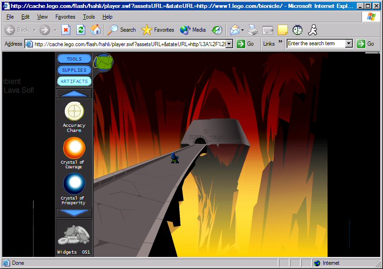Click the Mail envelope icon

(x=234, y=30)
